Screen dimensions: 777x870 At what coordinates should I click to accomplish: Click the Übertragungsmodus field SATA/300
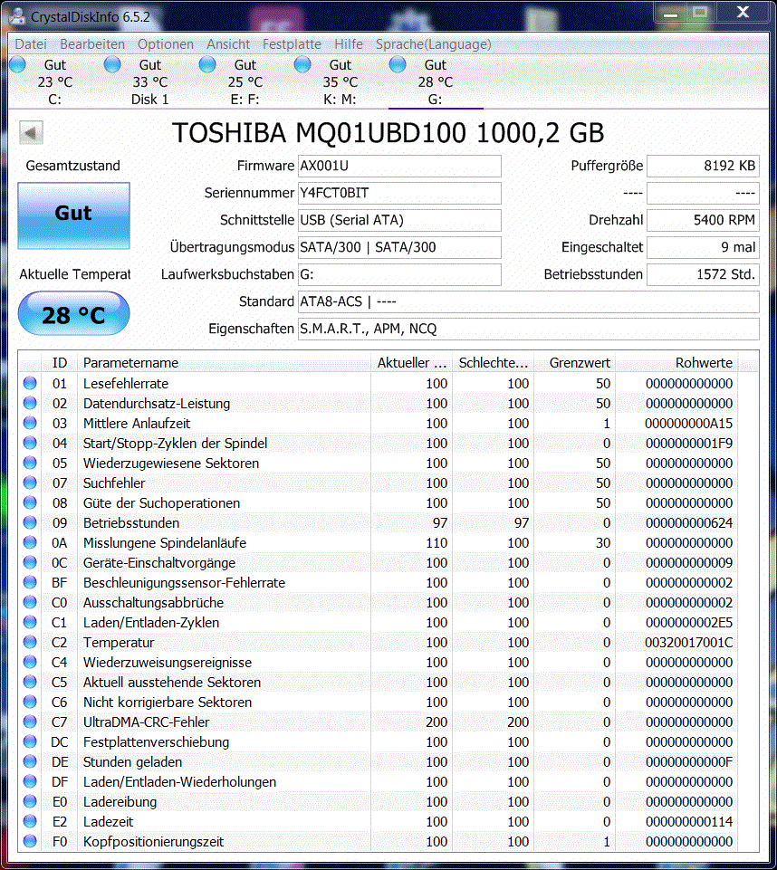click(399, 247)
